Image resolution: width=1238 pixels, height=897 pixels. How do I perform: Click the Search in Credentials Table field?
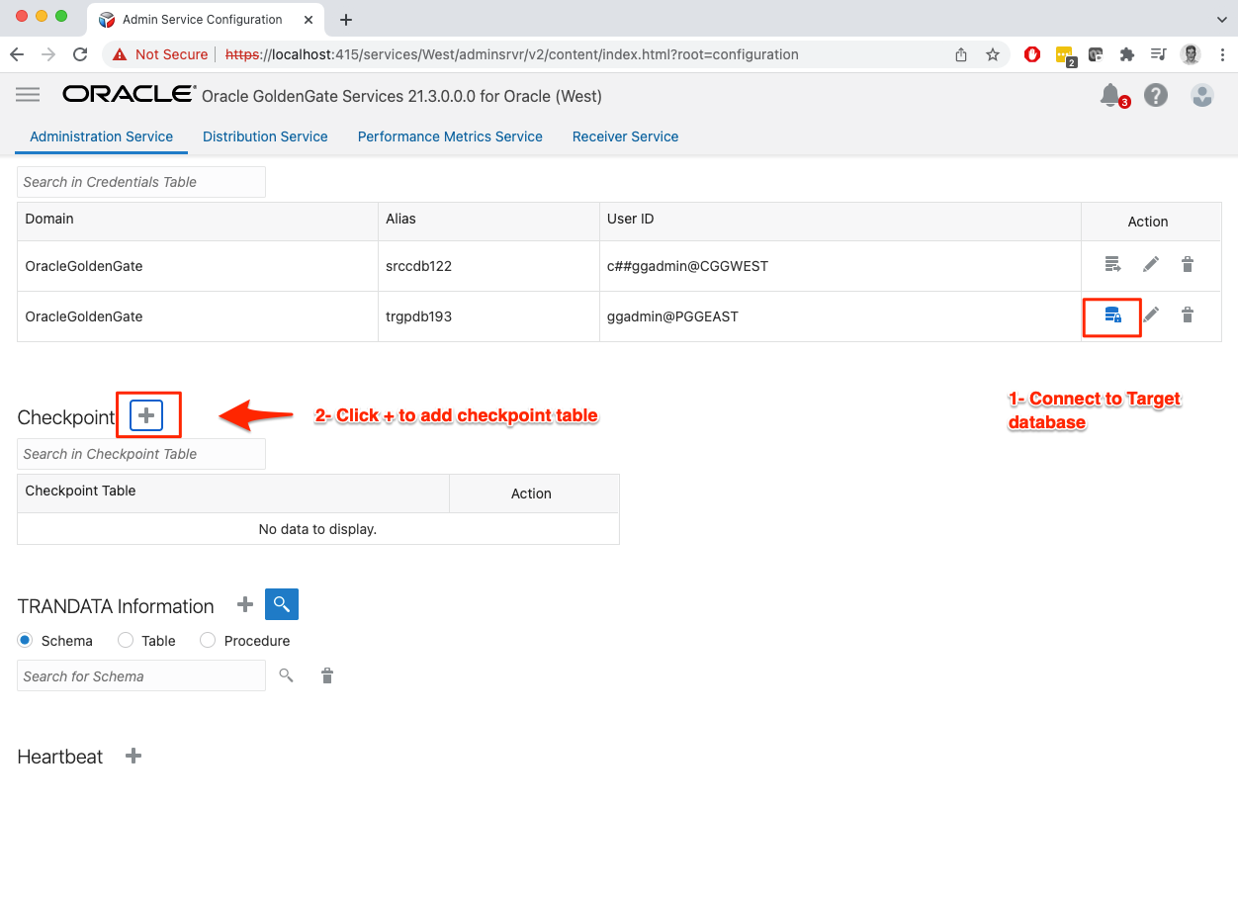point(141,182)
